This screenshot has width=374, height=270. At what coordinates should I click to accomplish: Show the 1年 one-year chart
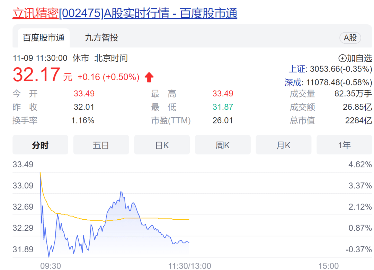(x=344, y=145)
